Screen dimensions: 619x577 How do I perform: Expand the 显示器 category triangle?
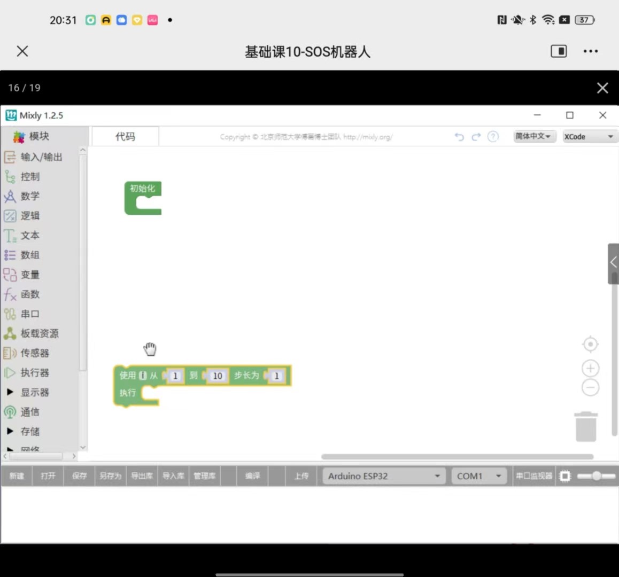[10, 392]
